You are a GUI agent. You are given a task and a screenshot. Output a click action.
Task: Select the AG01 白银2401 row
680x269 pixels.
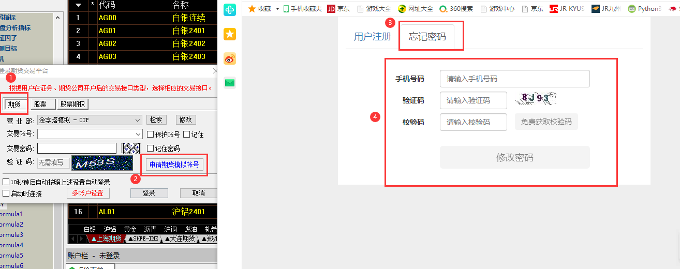[143, 31]
